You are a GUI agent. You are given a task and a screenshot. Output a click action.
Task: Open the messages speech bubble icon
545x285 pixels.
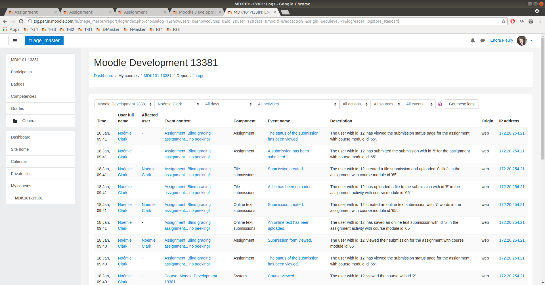tap(483, 41)
